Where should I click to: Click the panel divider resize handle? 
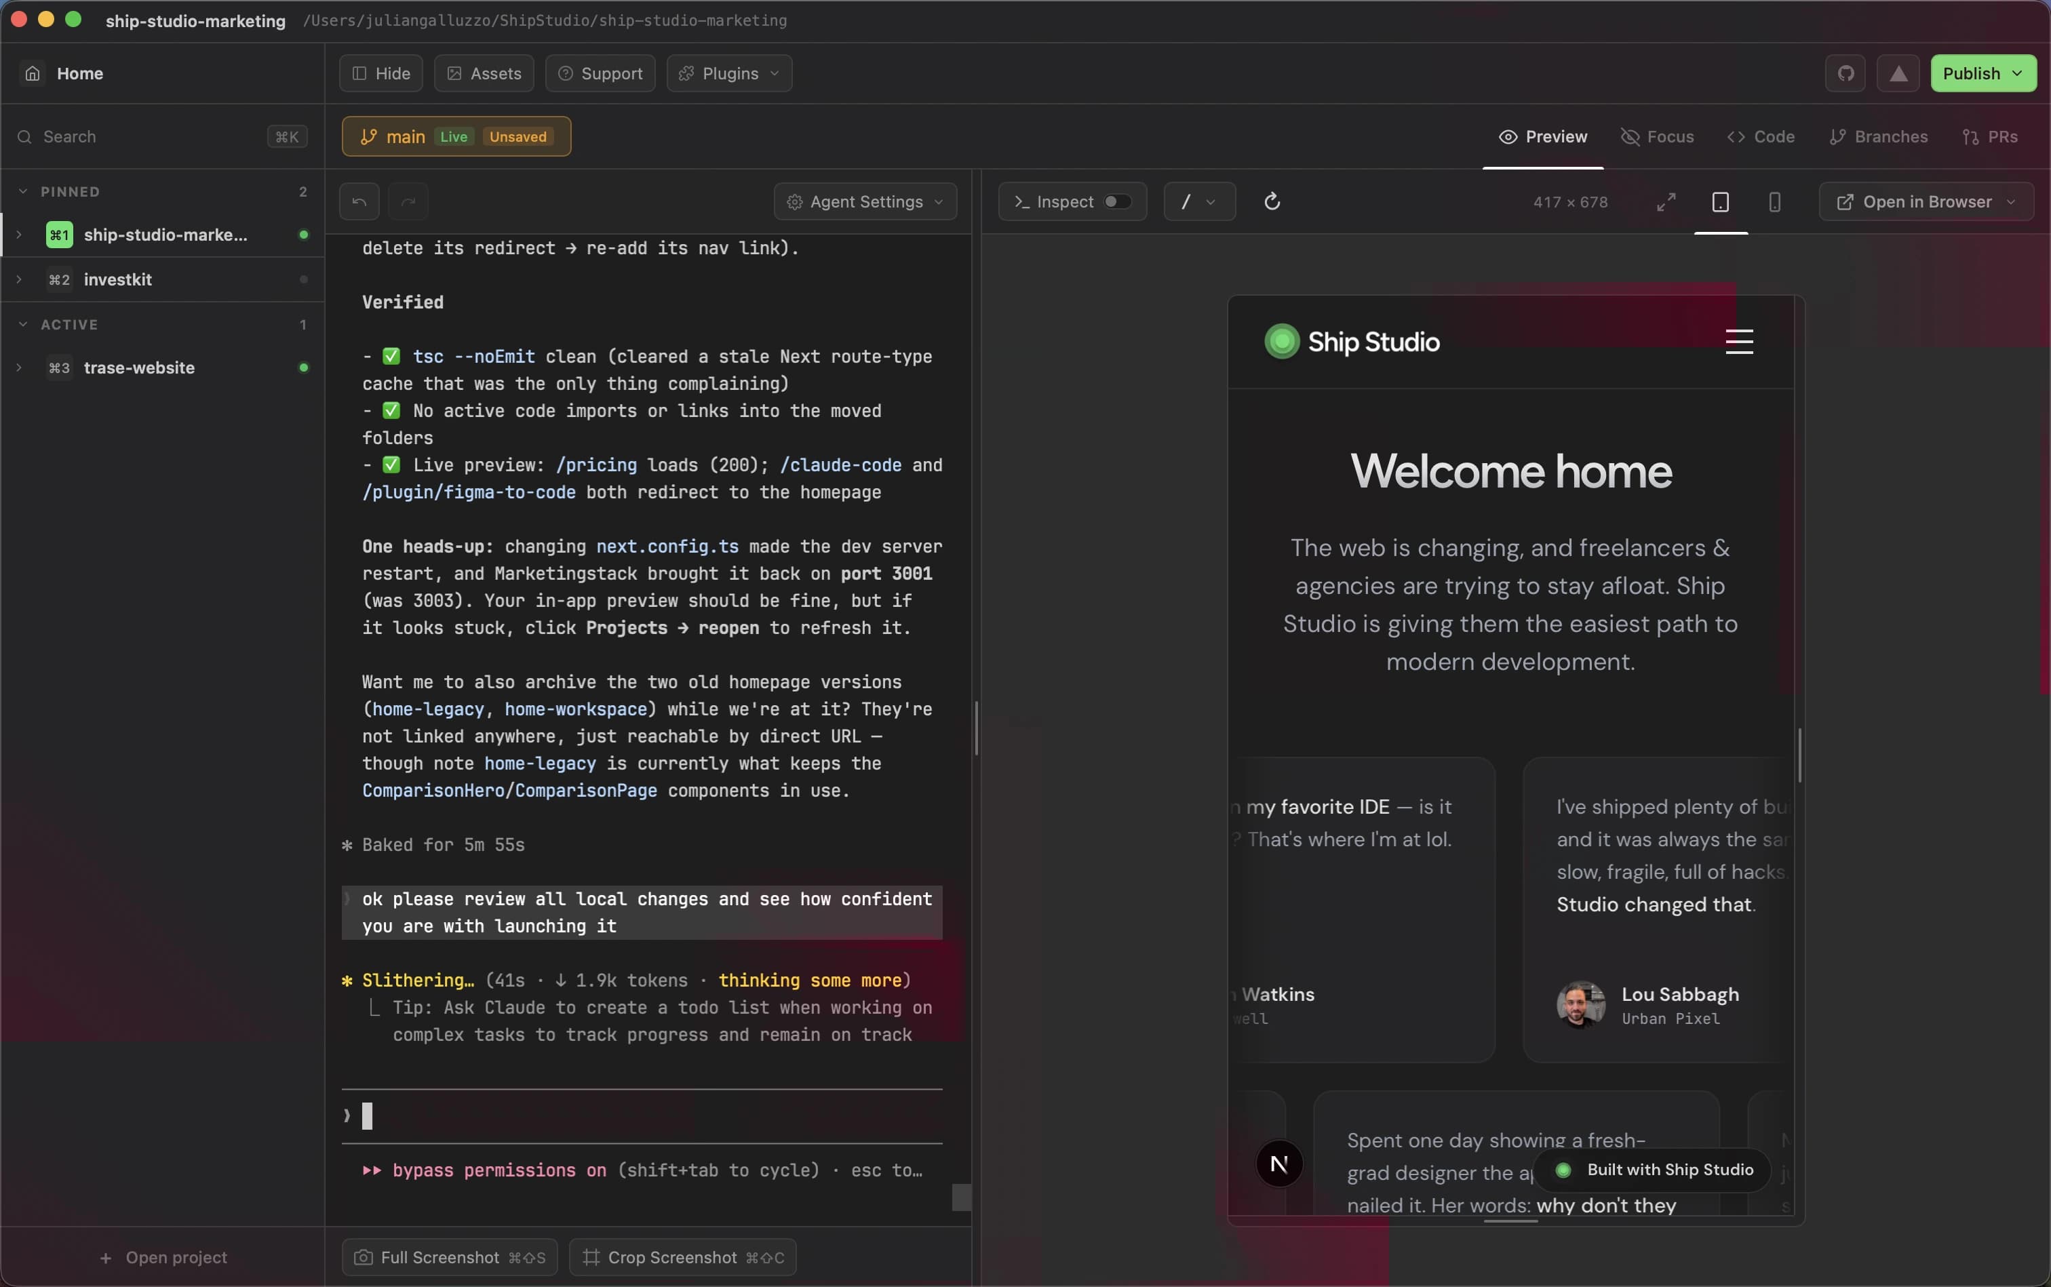(x=976, y=729)
